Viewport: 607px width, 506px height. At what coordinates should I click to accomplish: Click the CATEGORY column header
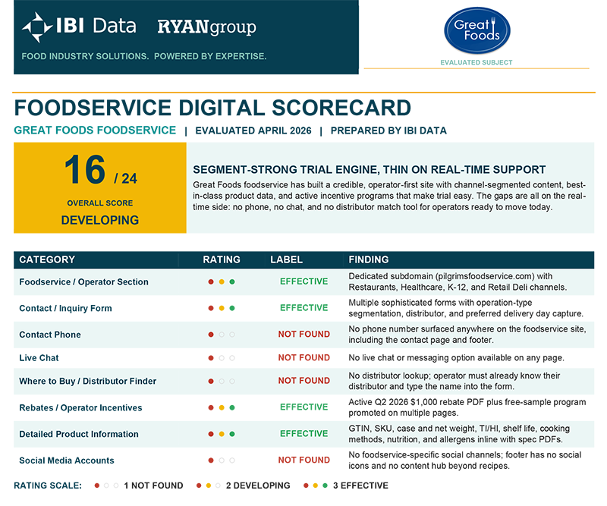pyautogui.click(x=47, y=259)
